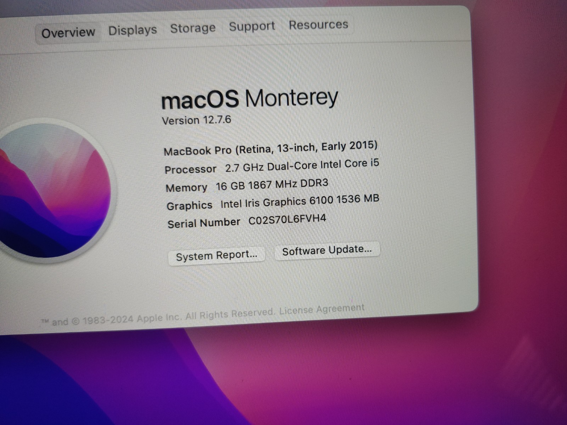
Task: Open Software Update...
Action: [x=327, y=250]
